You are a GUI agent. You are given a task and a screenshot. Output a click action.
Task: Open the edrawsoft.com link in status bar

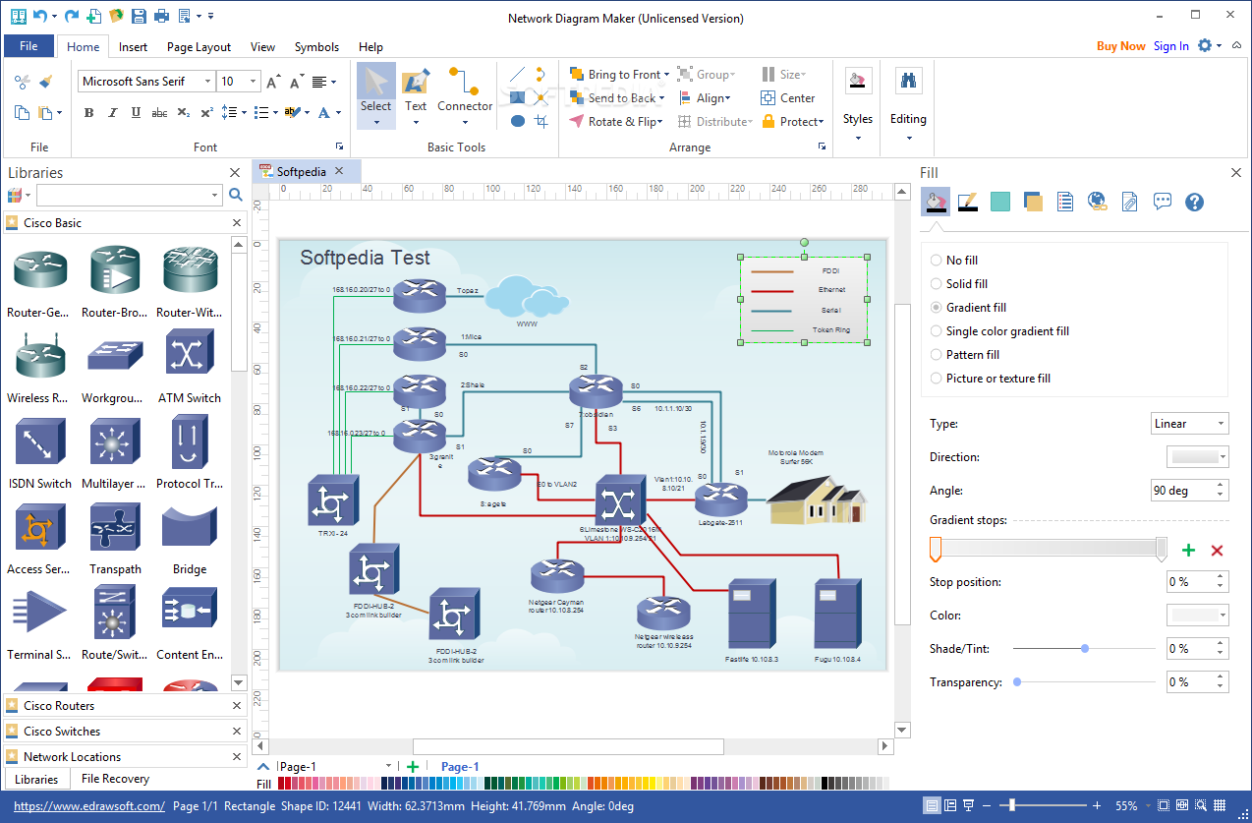pyautogui.click(x=89, y=806)
